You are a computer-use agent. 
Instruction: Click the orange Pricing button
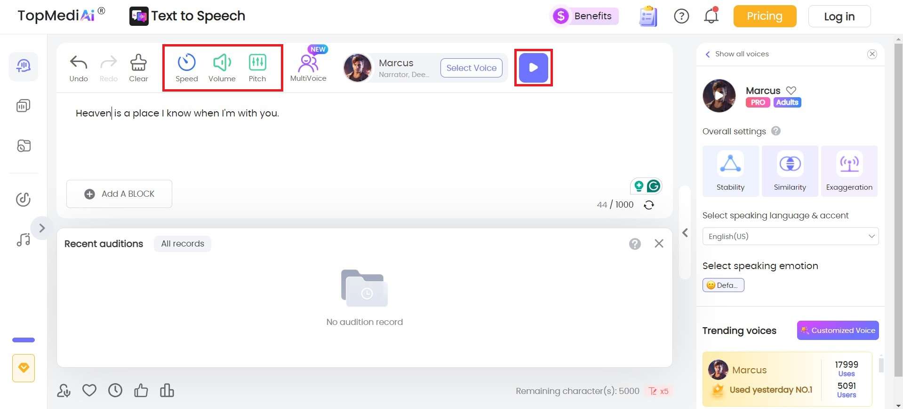click(x=765, y=16)
